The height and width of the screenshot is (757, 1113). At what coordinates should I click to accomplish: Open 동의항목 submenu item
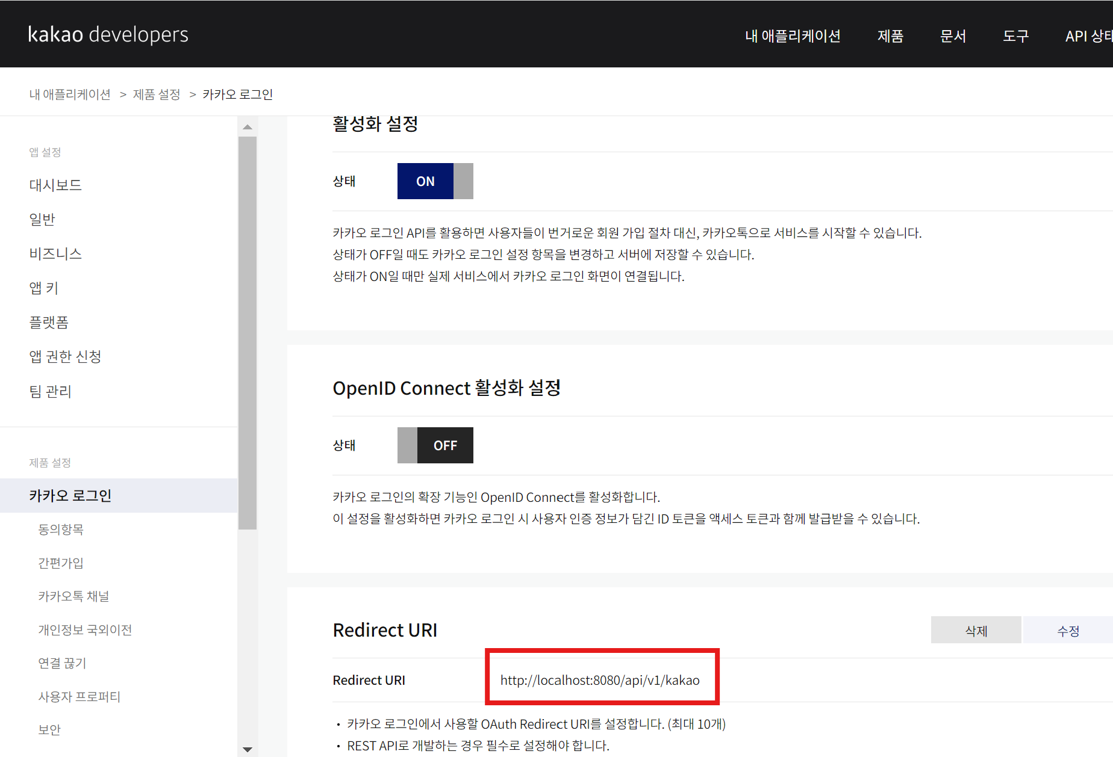[61, 530]
